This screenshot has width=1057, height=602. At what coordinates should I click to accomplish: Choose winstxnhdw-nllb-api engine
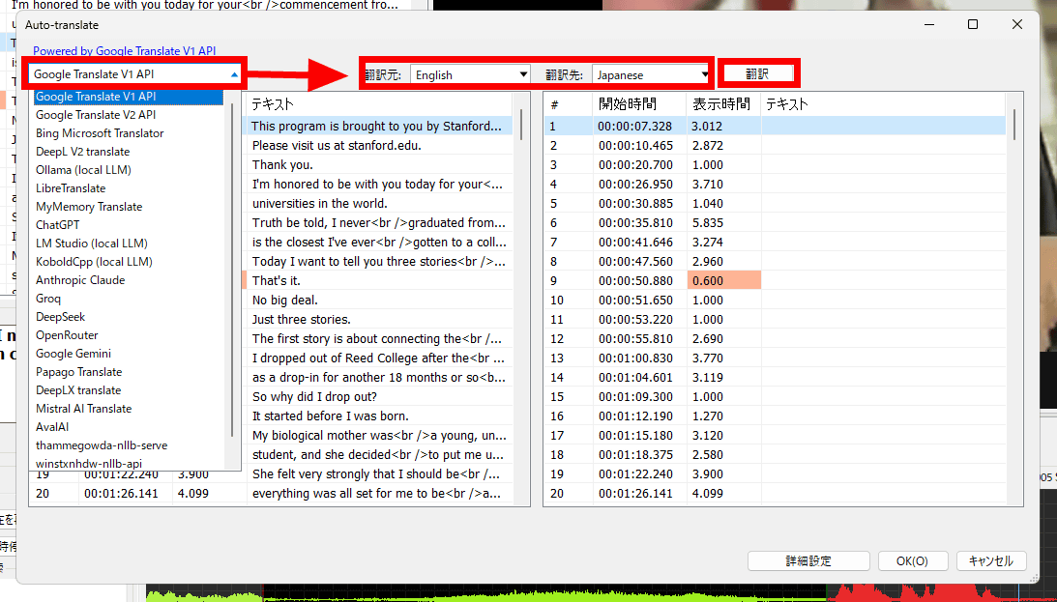[x=89, y=464]
